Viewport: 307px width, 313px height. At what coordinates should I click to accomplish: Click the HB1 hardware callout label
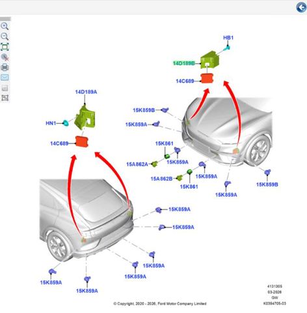pos(228,38)
